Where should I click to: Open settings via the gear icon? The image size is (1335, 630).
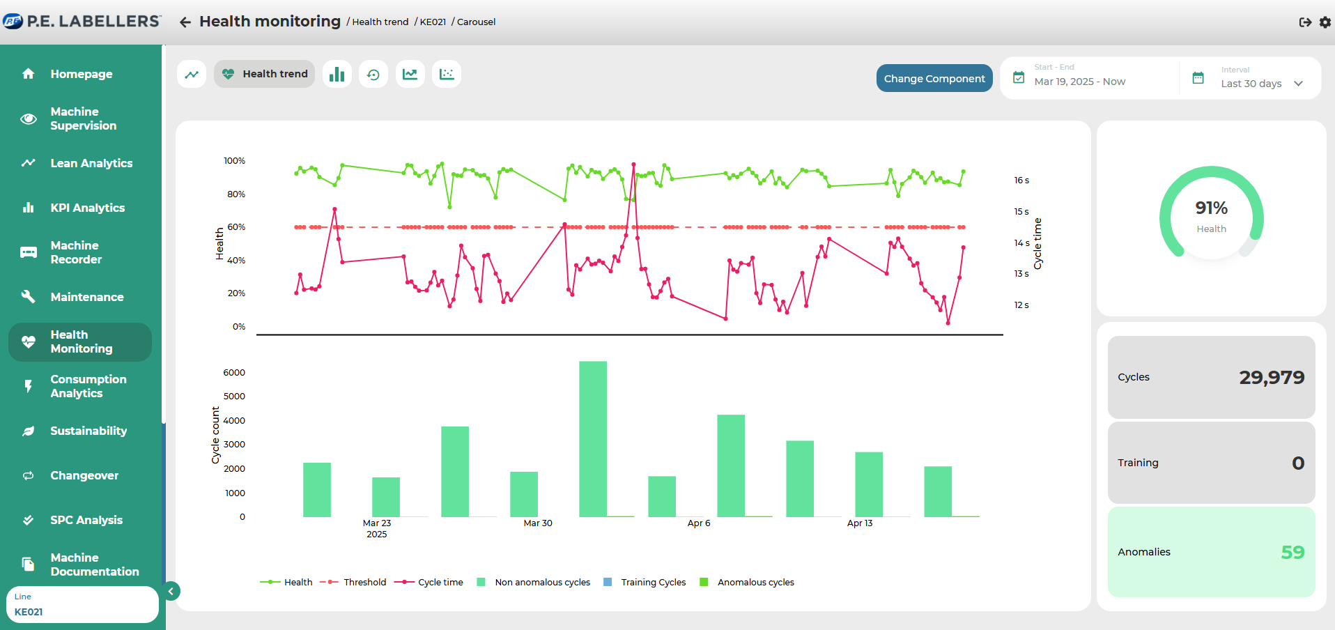tap(1325, 22)
